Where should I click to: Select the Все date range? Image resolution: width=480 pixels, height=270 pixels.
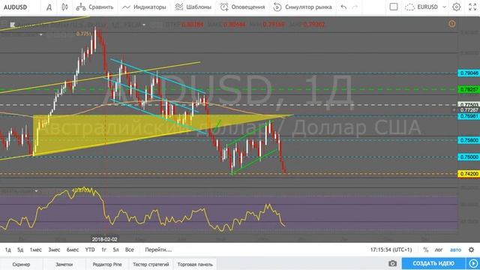[x=130, y=250]
